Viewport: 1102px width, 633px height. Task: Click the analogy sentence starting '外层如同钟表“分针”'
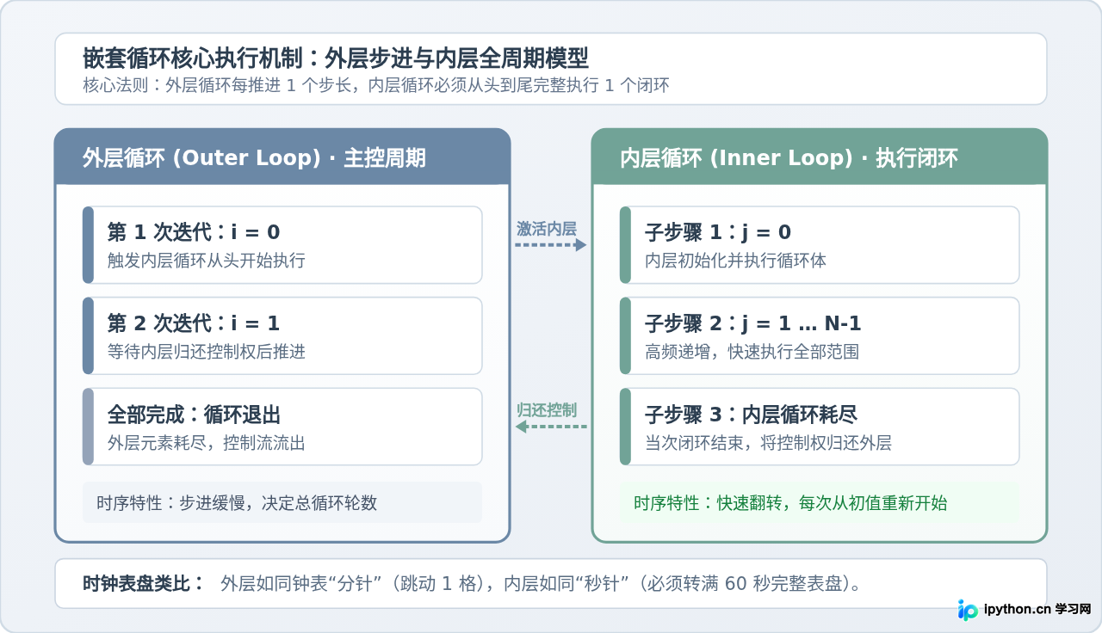tap(542, 584)
